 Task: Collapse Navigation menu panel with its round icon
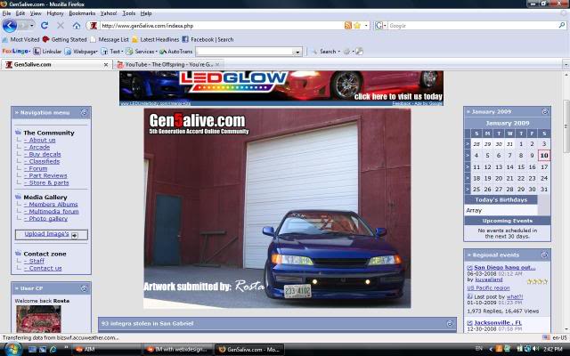84,113
